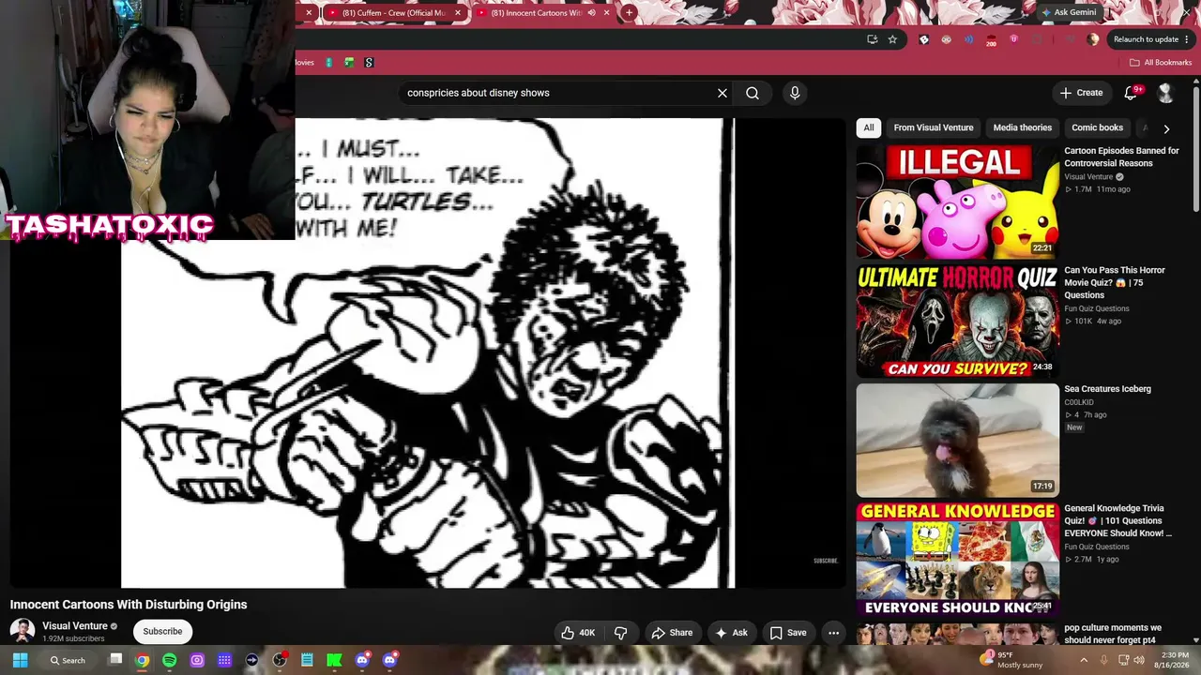The width and height of the screenshot is (1201, 675).
Task: Select the All filter chip
Action: 869,127
